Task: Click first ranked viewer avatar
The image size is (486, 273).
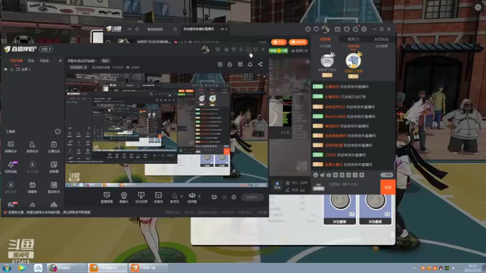Action: pyautogui.click(x=327, y=61)
